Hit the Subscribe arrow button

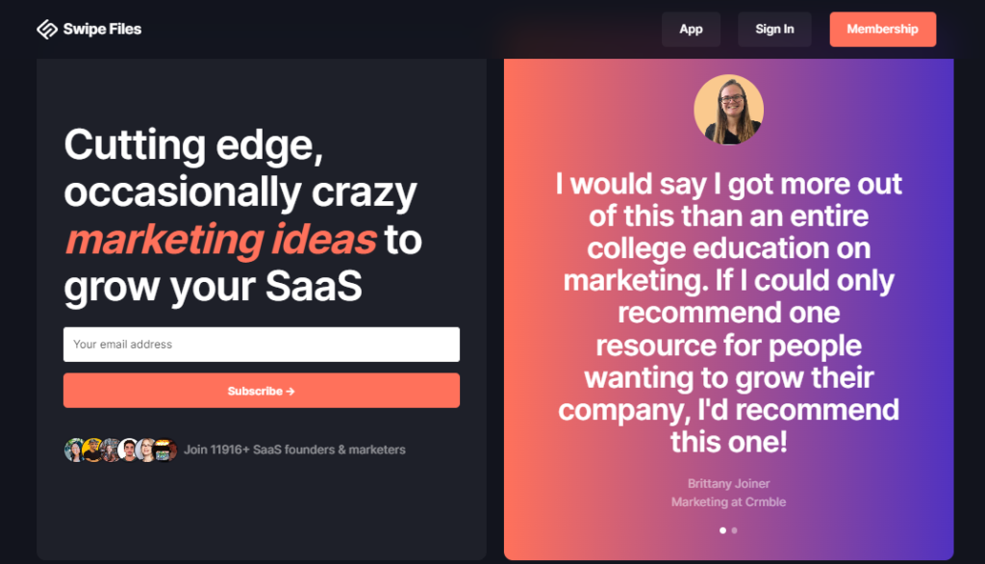pyautogui.click(x=261, y=391)
